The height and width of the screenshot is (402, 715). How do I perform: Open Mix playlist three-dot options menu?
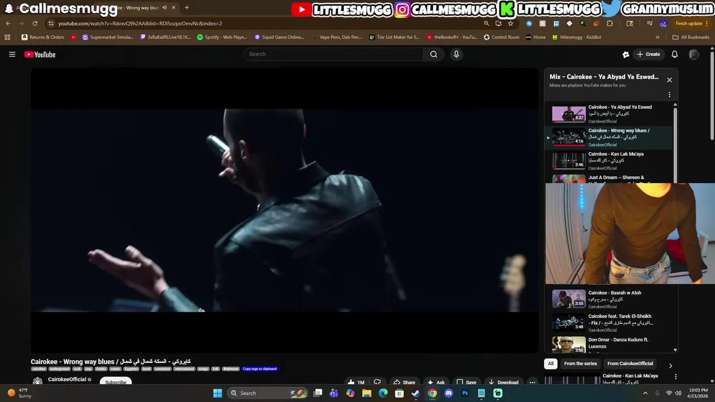(669, 94)
